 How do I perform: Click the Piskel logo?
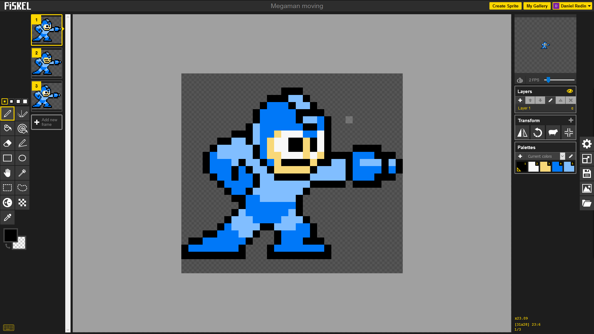(x=18, y=6)
